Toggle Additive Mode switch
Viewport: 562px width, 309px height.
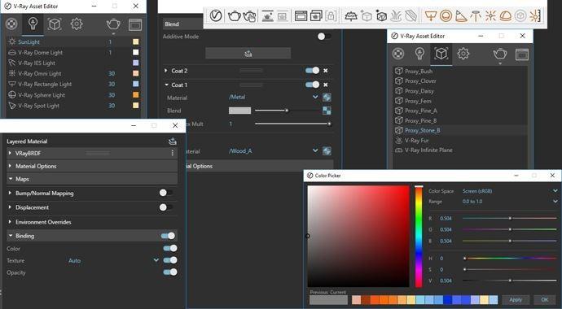click(324, 37)
